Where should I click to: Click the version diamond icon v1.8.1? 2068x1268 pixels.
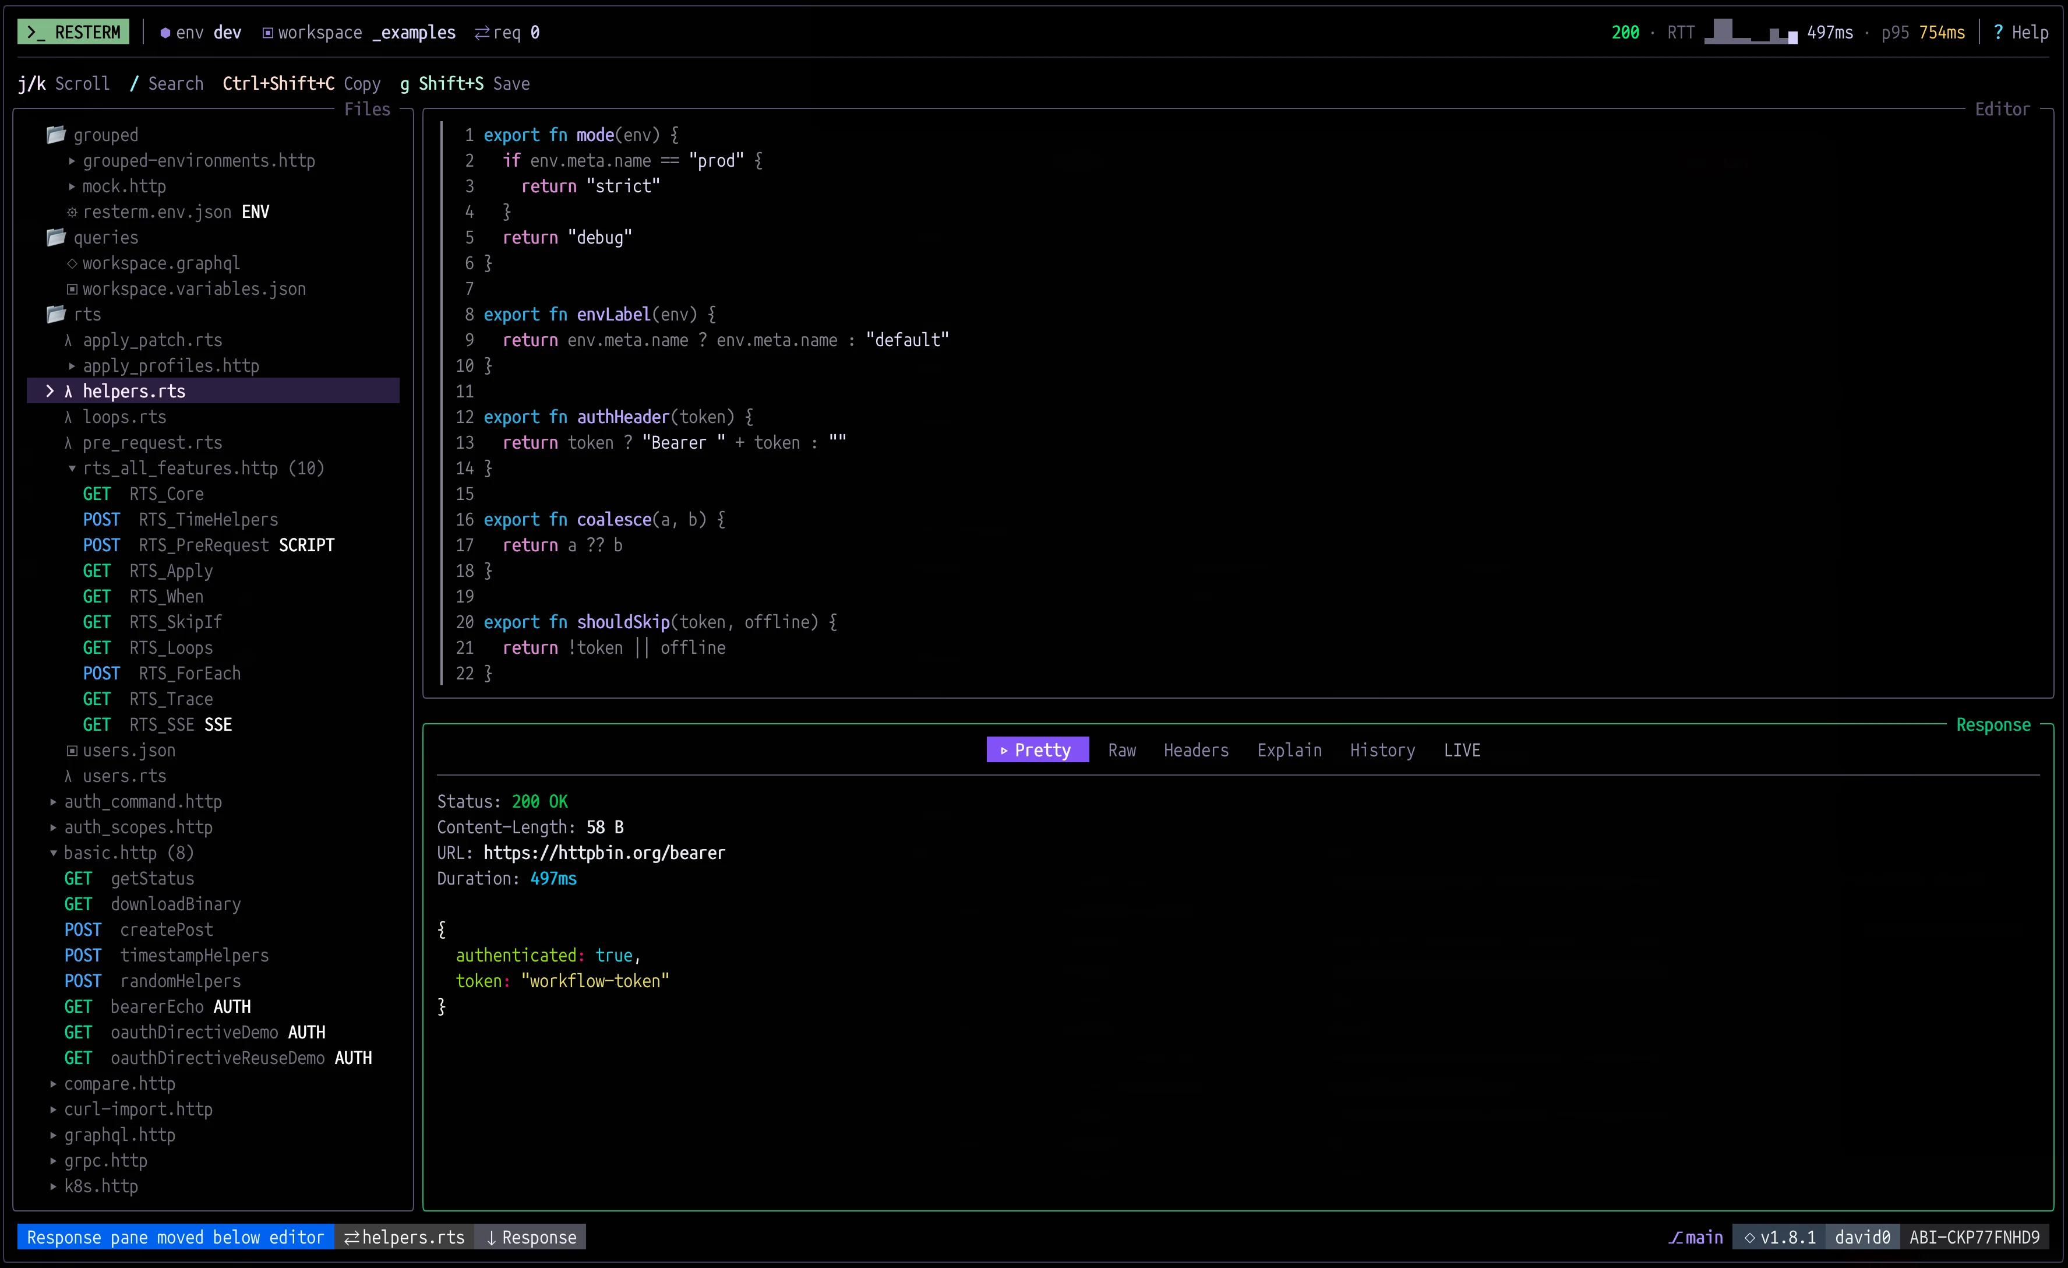tap(1750, 1237)
